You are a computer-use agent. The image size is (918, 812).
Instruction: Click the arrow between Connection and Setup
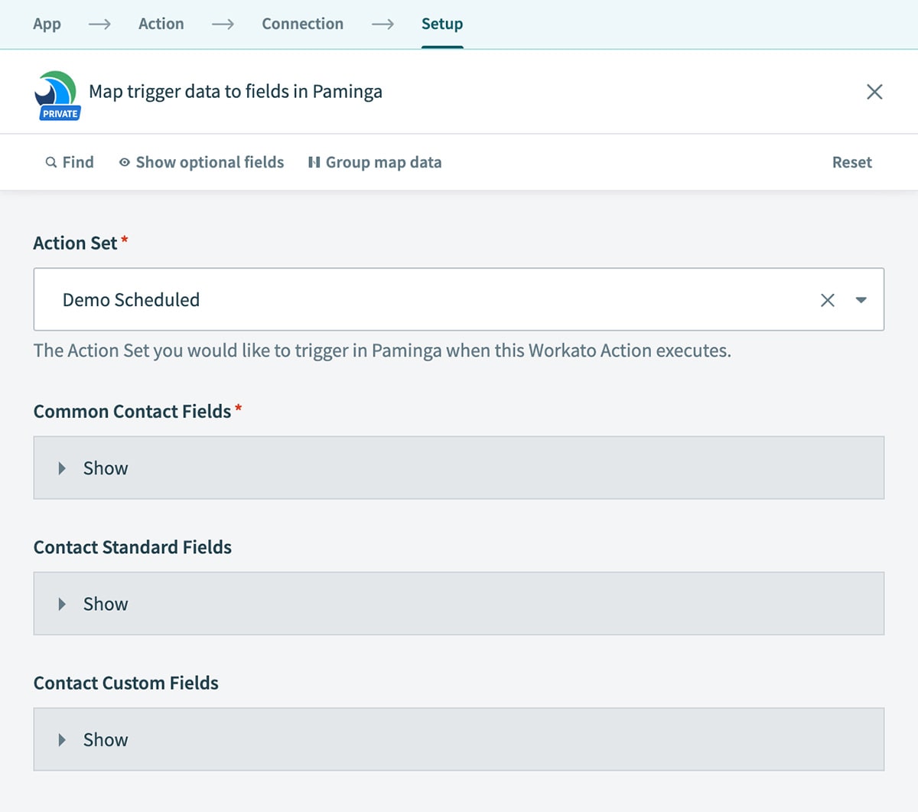tap(382, 24)
